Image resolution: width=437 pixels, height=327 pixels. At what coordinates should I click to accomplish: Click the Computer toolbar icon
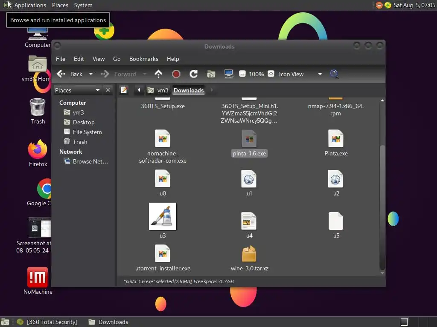[x=229, y=74]
